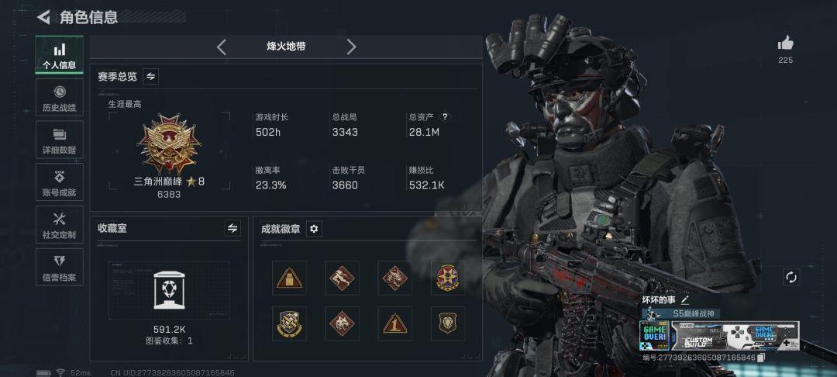Select the star medal achievement badge
The height and width of the screenshot is (377, 837).
[x=447, y=278]
